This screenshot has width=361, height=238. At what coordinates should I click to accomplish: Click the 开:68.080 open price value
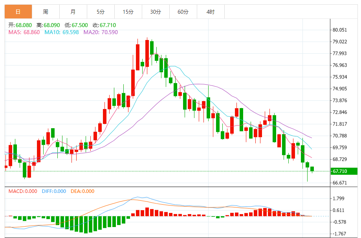click(x=20, y=25)
